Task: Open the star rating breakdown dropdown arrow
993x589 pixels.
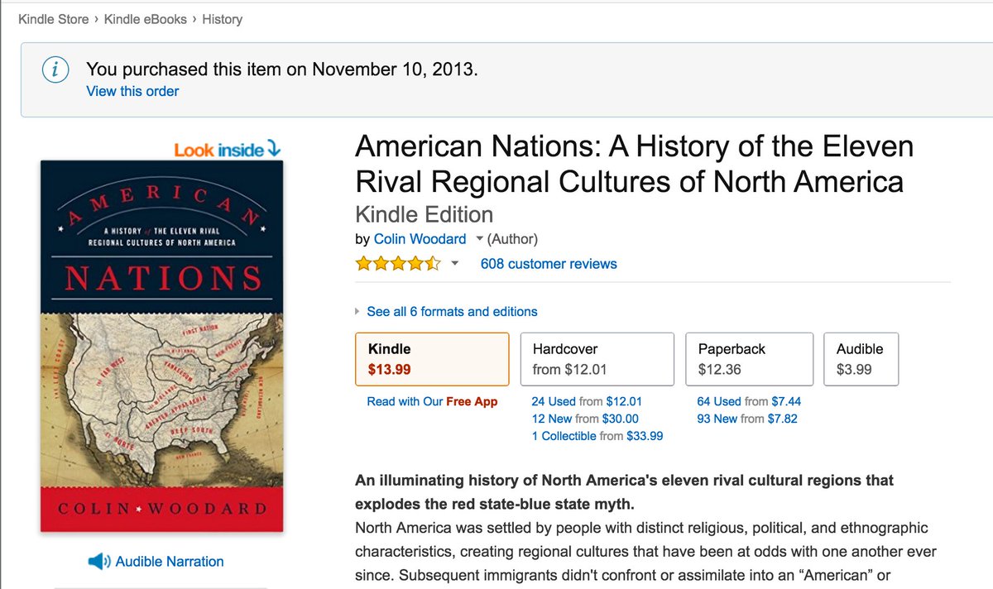Action: pos(454,265)
